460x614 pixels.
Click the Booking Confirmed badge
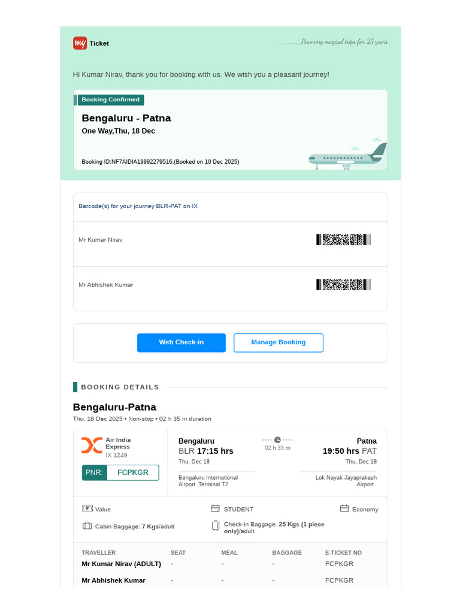point(111,100)
